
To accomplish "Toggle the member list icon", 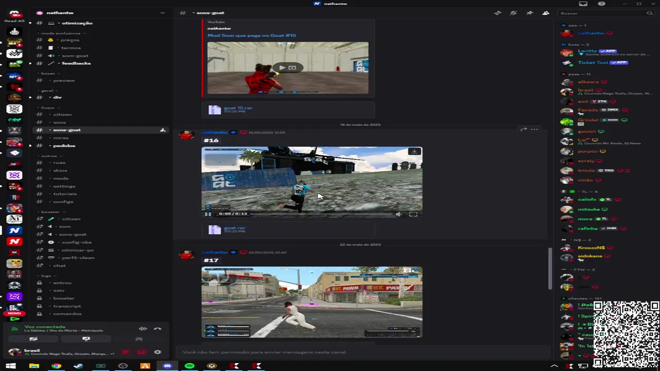I will click(546, 13).
